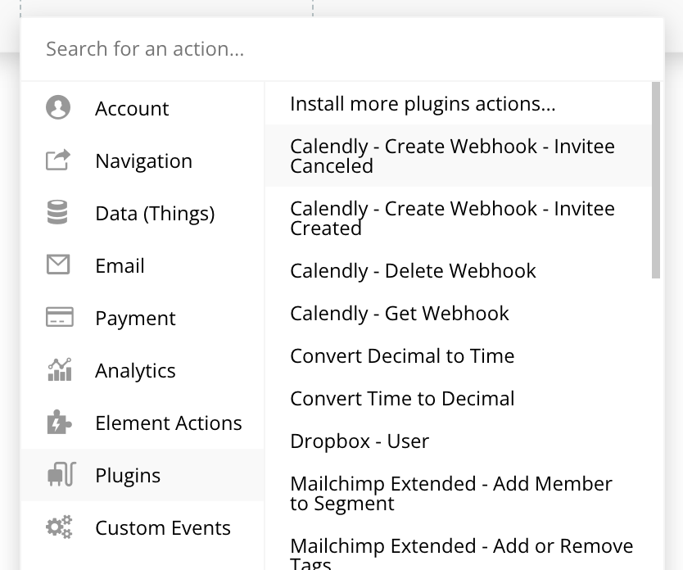Viewport: 683px width, 570px height.
Task: Select Calendly - Delete Webhook action
Action: click(458, 270)
